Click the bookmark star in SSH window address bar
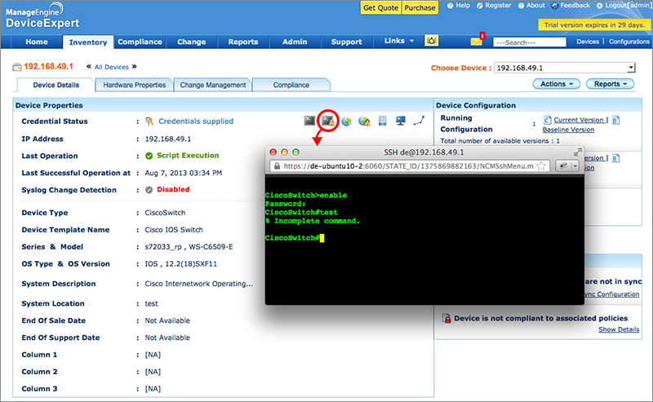 (541, 166)
